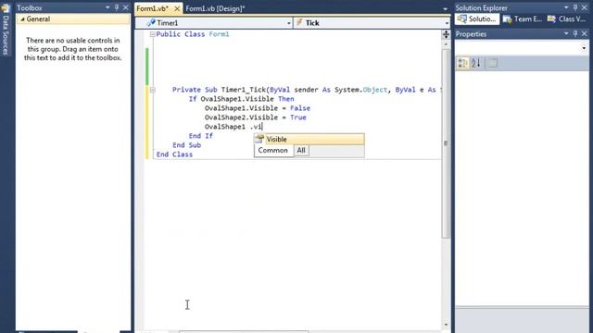The image size is (593, 333).
Task: Close the Form1.vb tab
Action: tap(177, 8)
